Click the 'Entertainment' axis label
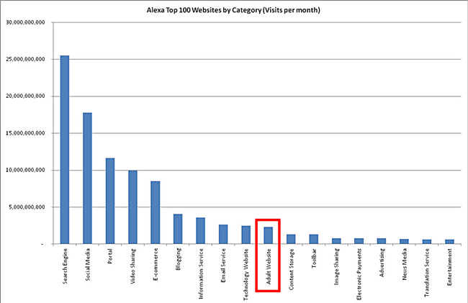The image size is (468, 303). (x=449, y=267)
